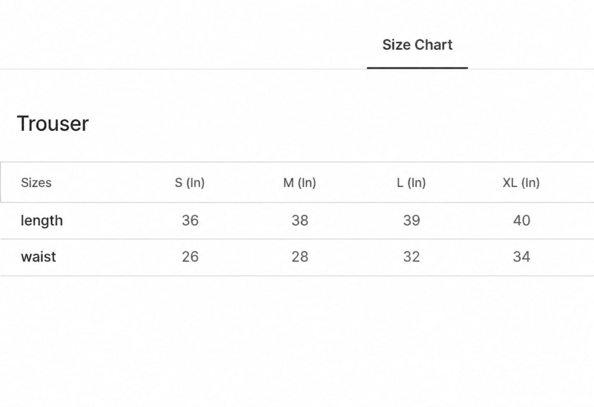Select the L (In) column header
This screenshot has height=407, width=594.
click(411, 183)
